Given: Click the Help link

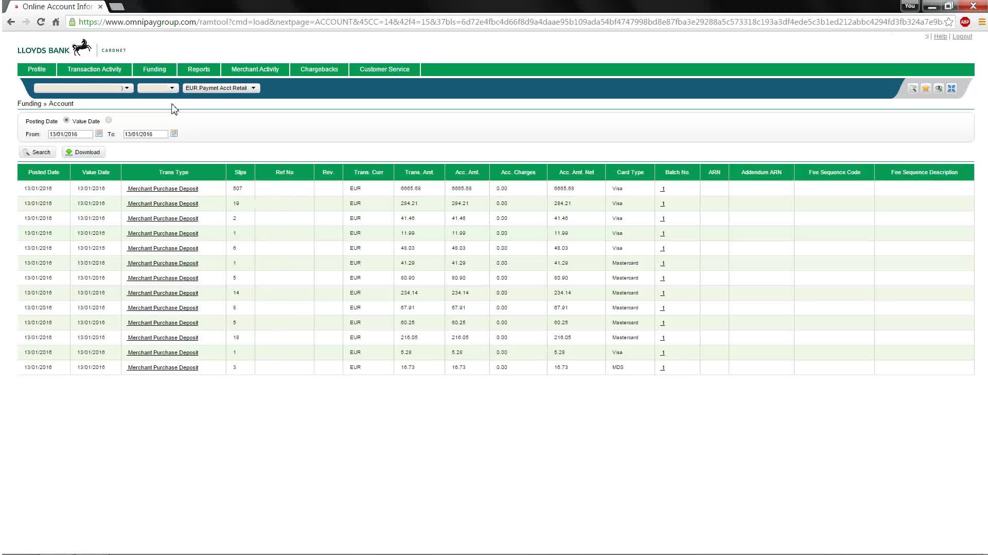Looking at the screenshot, I should pos(940,36).
